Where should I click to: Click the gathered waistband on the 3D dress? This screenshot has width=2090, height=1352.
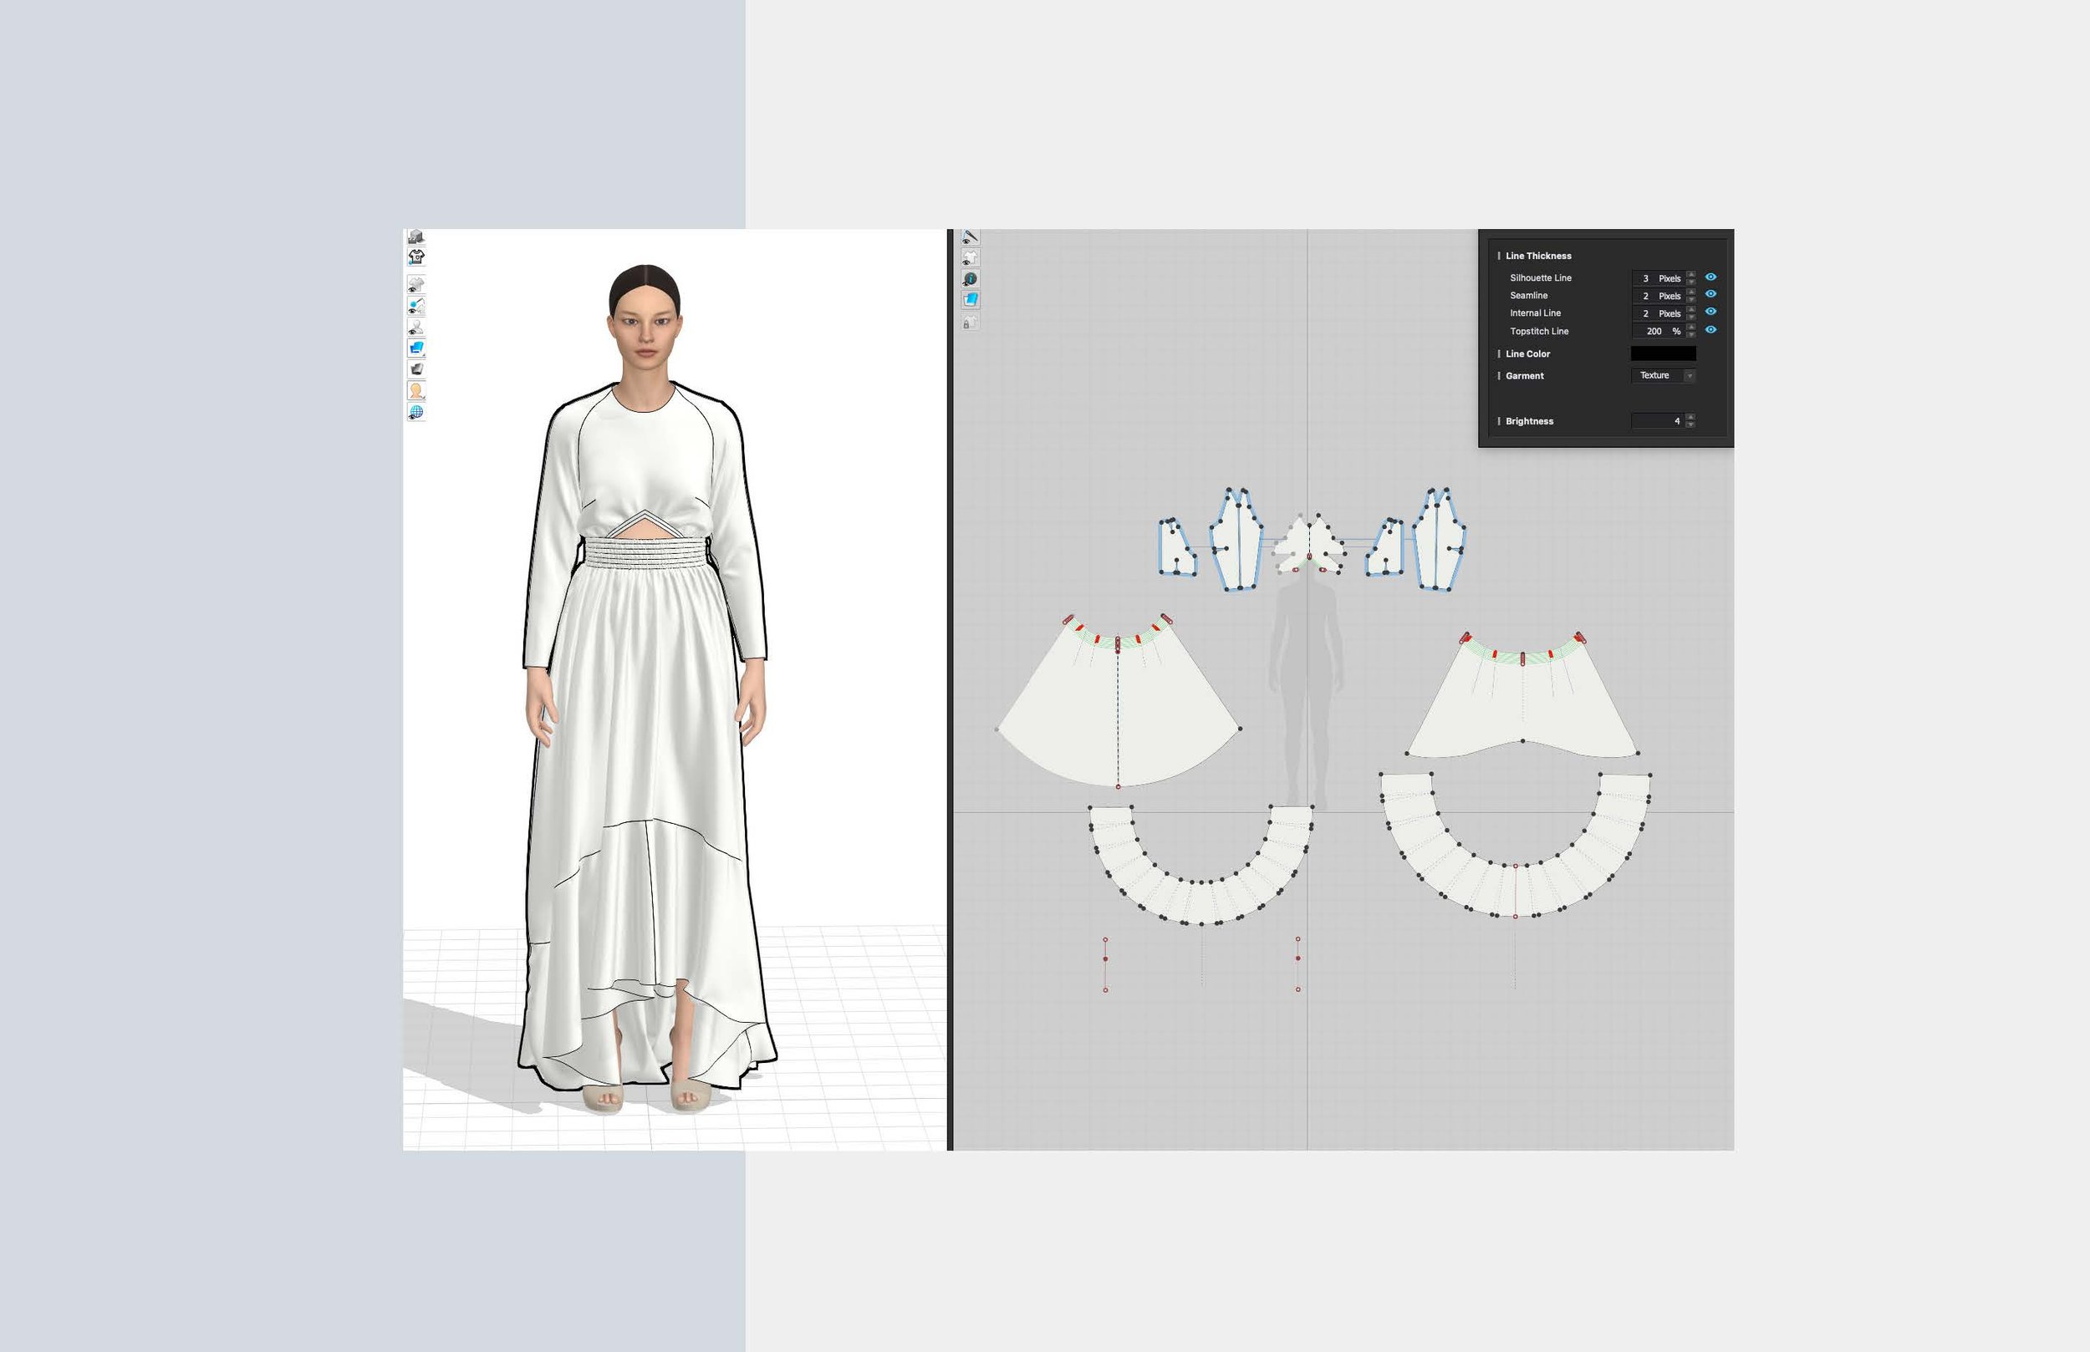tap(645, 553)
